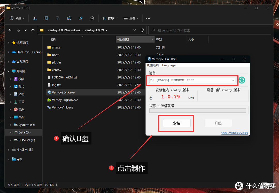This screenshot has width=279, height=193.
Task: Click the lock icon beside version 1.0.79
Action: 151,98
